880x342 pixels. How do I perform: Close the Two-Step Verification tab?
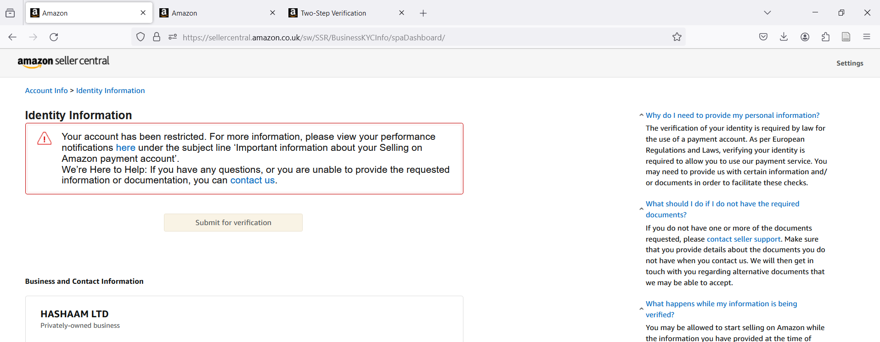402,13
